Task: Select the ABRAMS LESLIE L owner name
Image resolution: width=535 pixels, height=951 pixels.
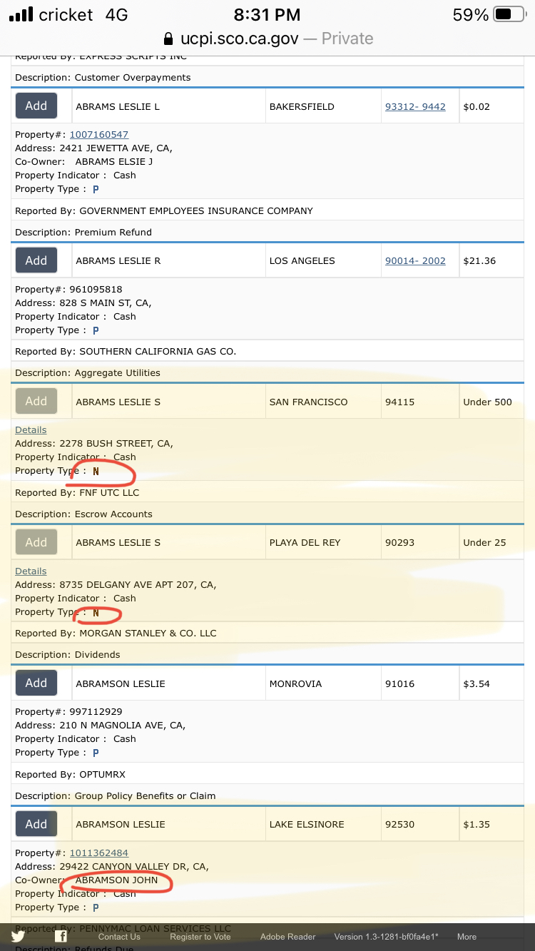Action: 118,106
